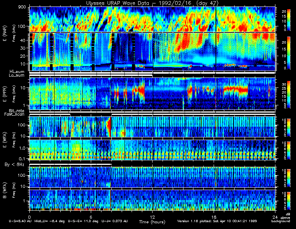296x229 pixels.
Task: Select the E (WFA) axis label
Action: click(x=5, y=140)
